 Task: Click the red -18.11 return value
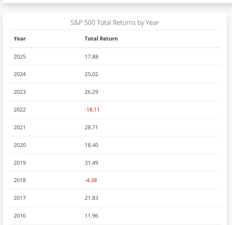click(92, 110)
